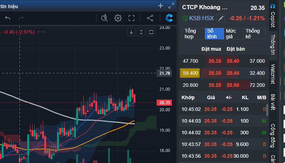
Task: Click the Khớp column header
Action: click(188, 97)
